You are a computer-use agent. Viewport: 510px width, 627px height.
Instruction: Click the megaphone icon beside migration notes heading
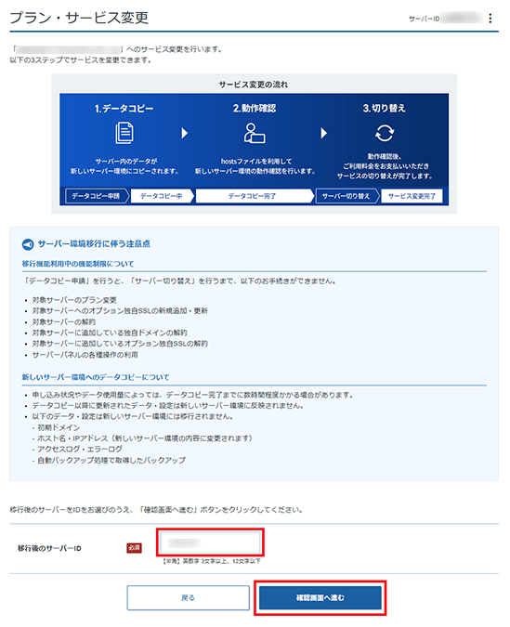pyautogui.click(x=28, y=244)
